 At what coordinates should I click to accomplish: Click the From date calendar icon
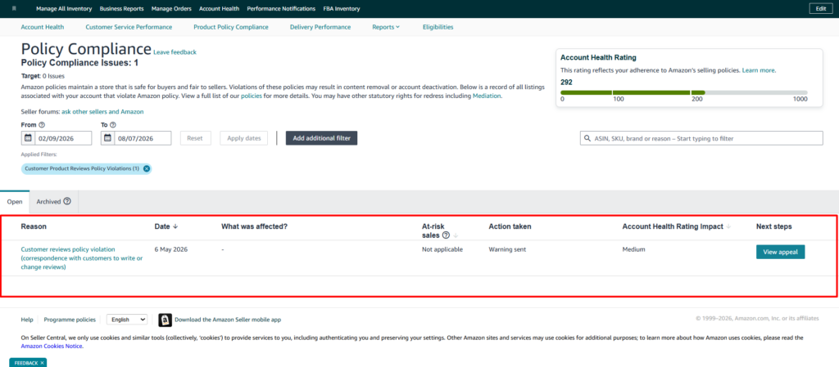tap(29, 138)
